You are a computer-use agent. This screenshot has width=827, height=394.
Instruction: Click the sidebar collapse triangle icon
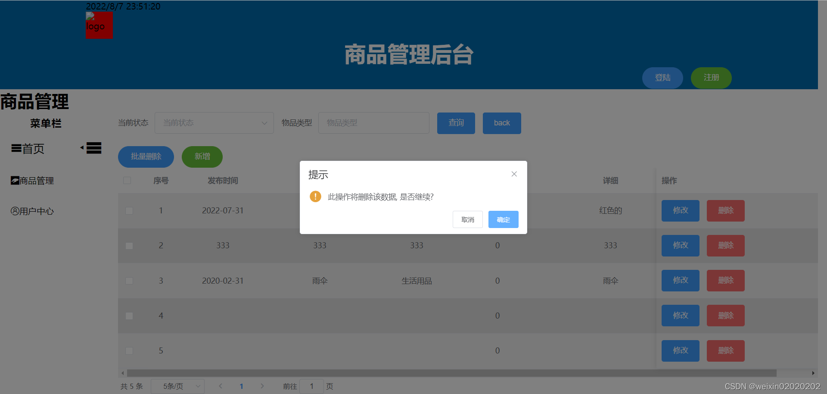click(x=82, y=147)
